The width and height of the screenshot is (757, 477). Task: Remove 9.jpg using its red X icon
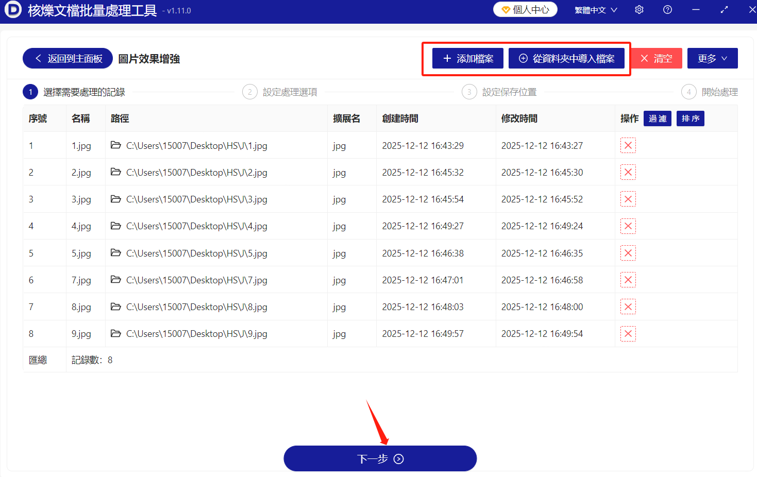point(628,333)
